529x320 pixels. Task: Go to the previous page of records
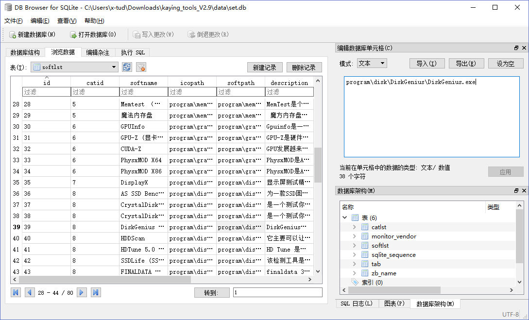tap(30, 292)
